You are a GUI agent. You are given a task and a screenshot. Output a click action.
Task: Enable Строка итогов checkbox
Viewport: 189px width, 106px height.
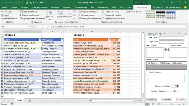81,15
